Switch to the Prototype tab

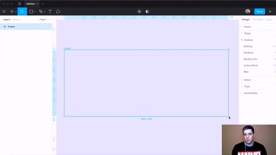(x=258, y=19)
